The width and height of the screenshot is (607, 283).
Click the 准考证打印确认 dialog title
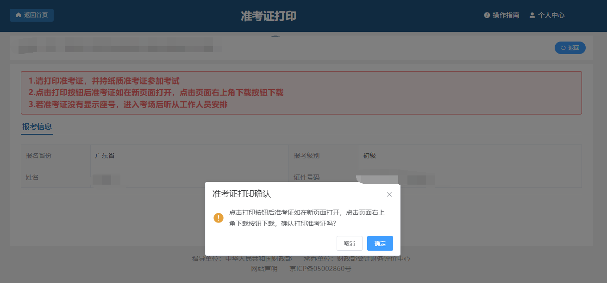(241, 194)
